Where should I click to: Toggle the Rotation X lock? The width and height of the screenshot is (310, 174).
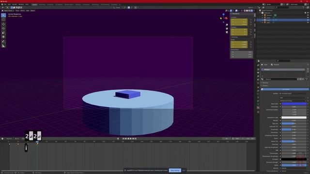tap(251, 29)
